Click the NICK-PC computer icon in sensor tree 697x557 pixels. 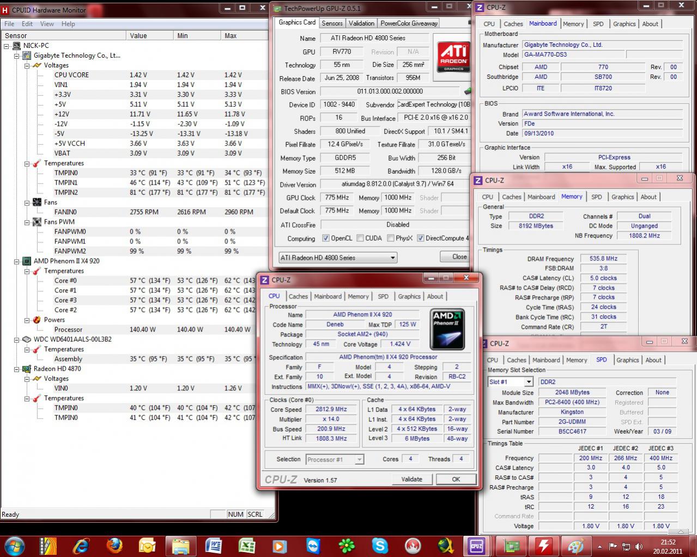pos(17,46)
